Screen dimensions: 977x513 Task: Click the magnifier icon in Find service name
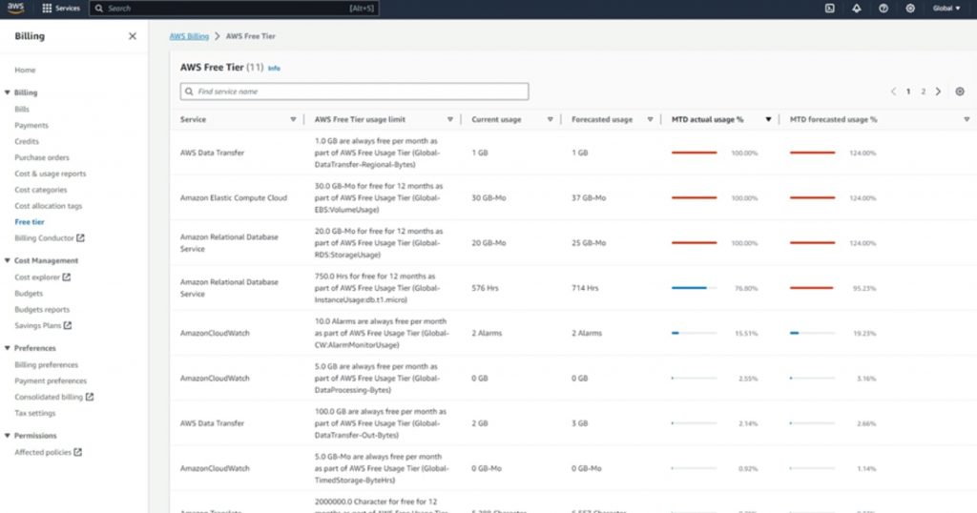pos(189,92)
